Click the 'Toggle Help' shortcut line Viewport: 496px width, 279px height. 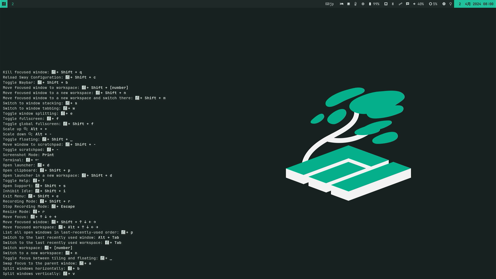[24, 181]
